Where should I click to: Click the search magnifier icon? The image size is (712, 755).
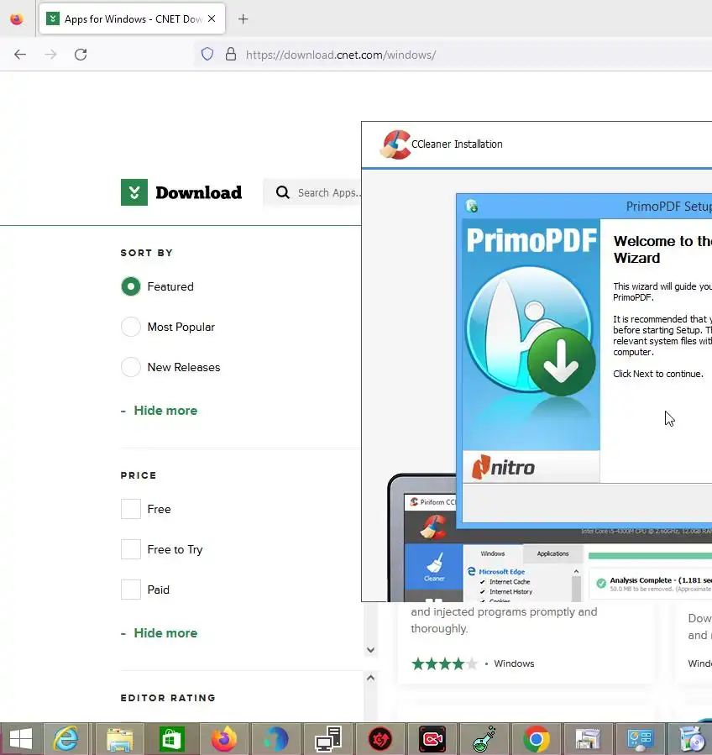tap(283, 192)
